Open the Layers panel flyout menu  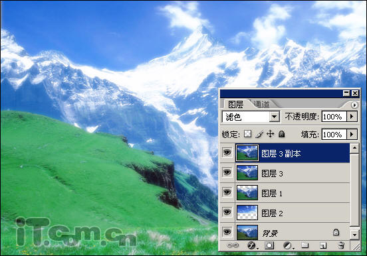click(x=354, y=105)
